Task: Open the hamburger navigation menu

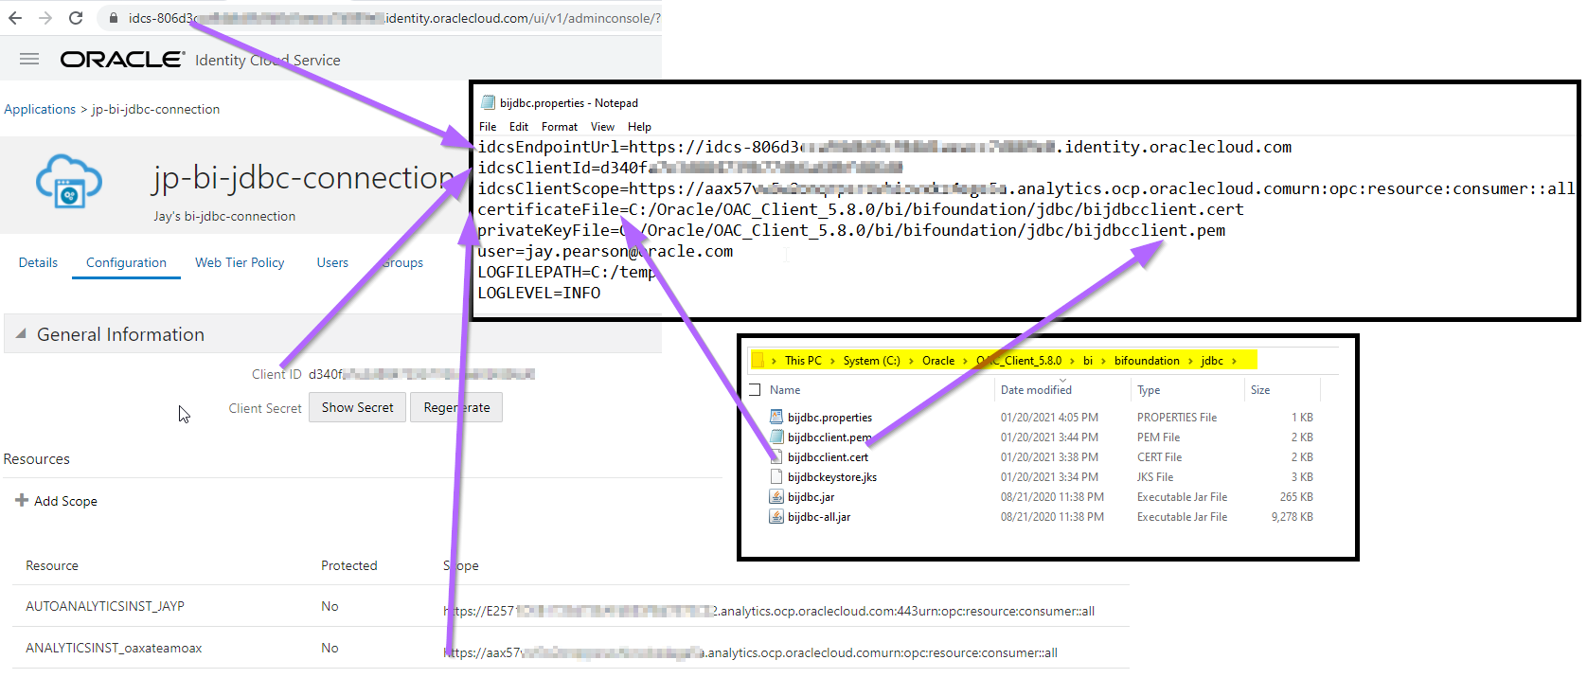Action: tap(29, 59)
